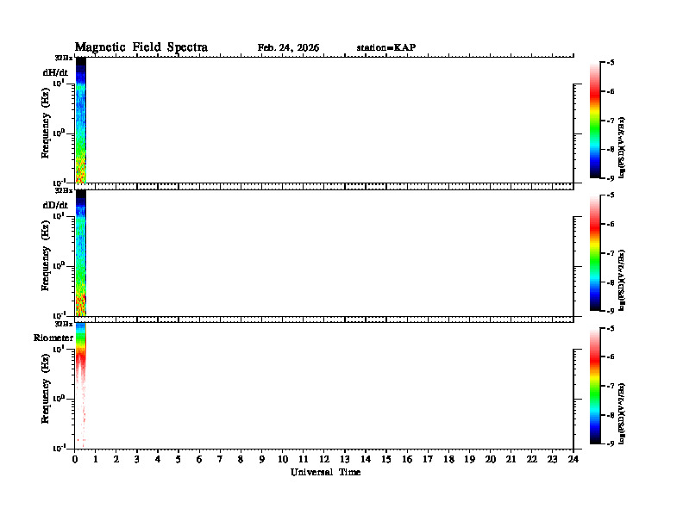Click hour 22 on the Universal Time axis
683x527 pixels.
click(532, 460)
